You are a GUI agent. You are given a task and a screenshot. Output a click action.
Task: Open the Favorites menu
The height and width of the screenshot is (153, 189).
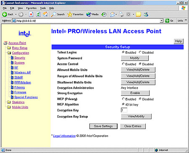(x=31, y=8)
